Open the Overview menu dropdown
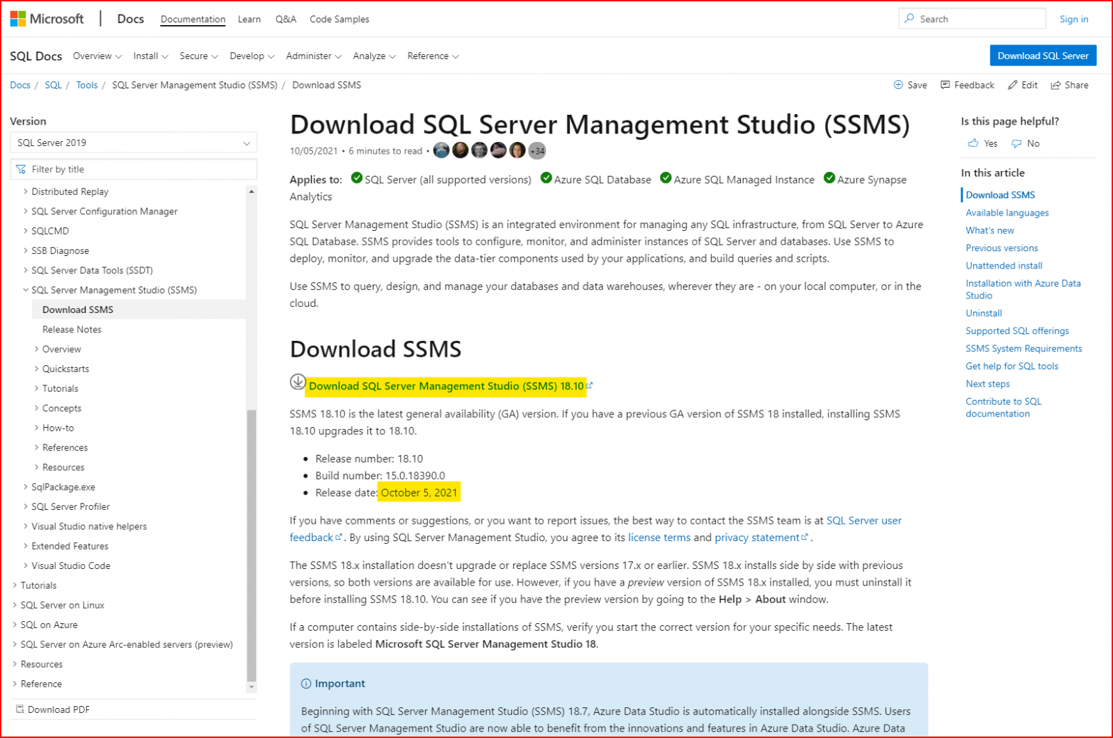The height and width of the screenshot is (738, 1113). [97, 56]
